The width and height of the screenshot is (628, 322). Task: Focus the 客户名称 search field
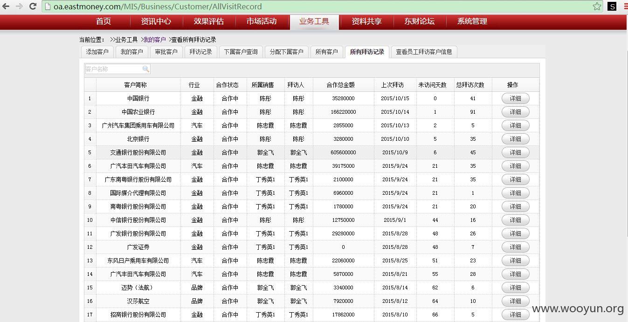[117, 69]
